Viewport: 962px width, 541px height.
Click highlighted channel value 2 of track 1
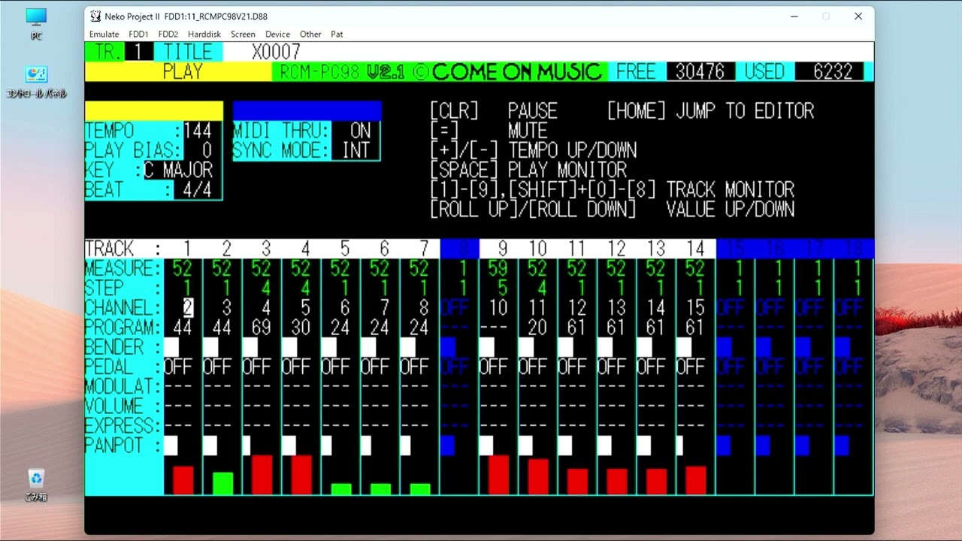(x=187, y=307)
